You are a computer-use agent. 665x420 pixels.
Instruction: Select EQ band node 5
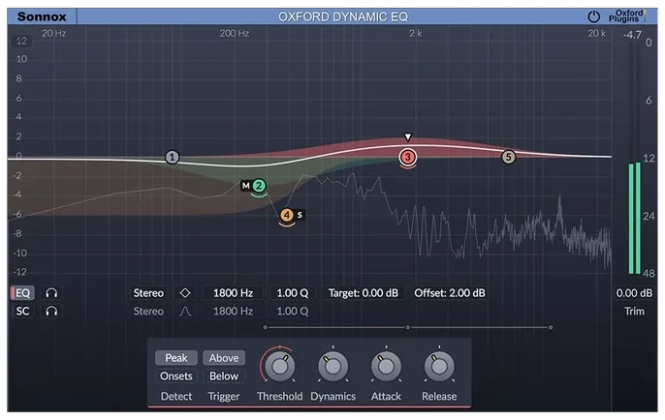pos(509,157)
